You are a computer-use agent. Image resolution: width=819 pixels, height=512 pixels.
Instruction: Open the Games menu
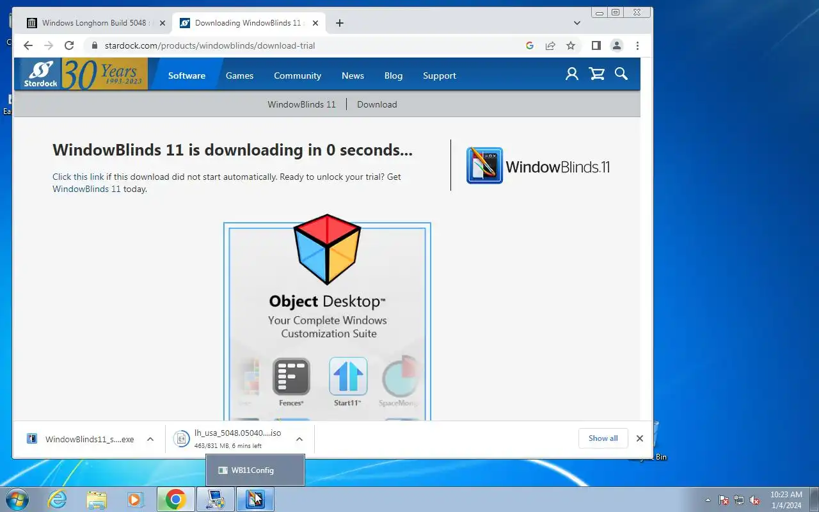240,76
